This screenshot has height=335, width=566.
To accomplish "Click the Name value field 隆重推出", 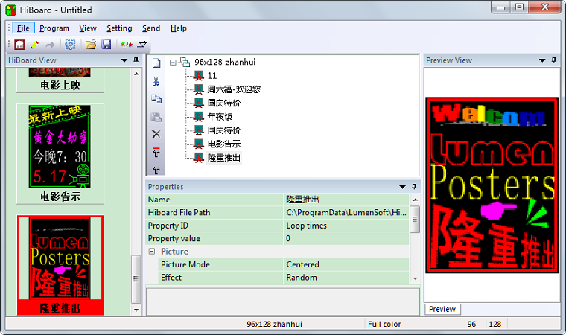I will (x=346, y=200).
